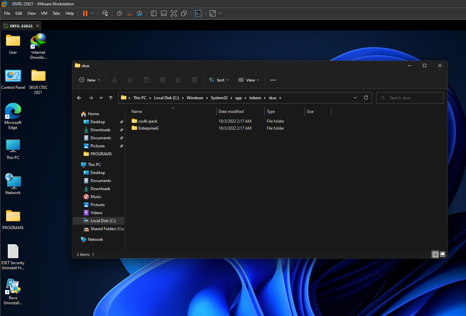Refresh the skus folder
Image resolution: width=466 pixels, height=316 pixels.
point(366,98)
